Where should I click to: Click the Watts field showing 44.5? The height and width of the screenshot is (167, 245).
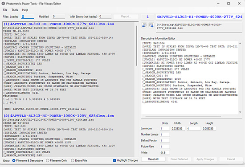[x=164, y=153]
